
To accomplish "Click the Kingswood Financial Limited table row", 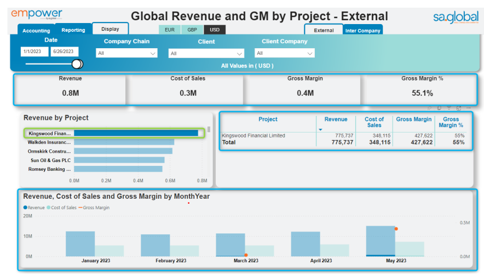I will [343, 135].
